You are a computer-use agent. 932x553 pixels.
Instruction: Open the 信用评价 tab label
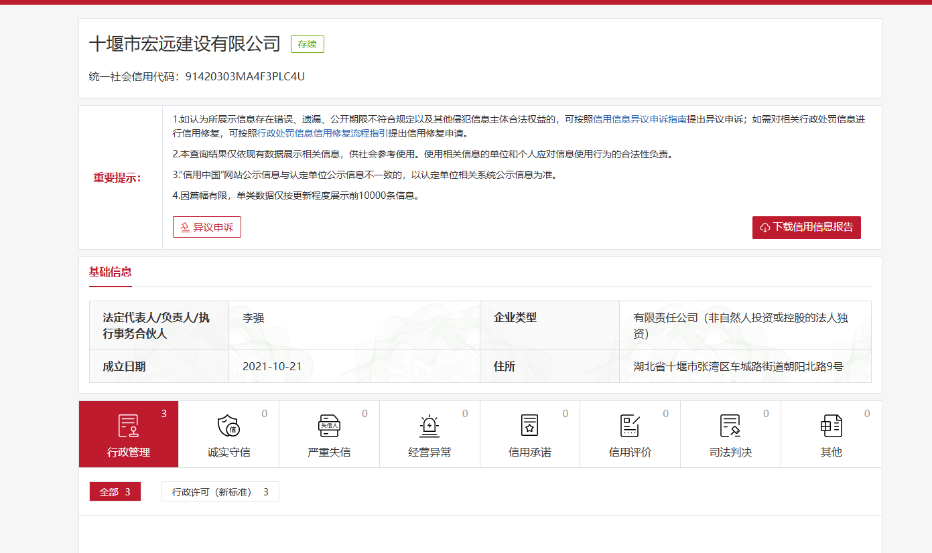(630, 453)
